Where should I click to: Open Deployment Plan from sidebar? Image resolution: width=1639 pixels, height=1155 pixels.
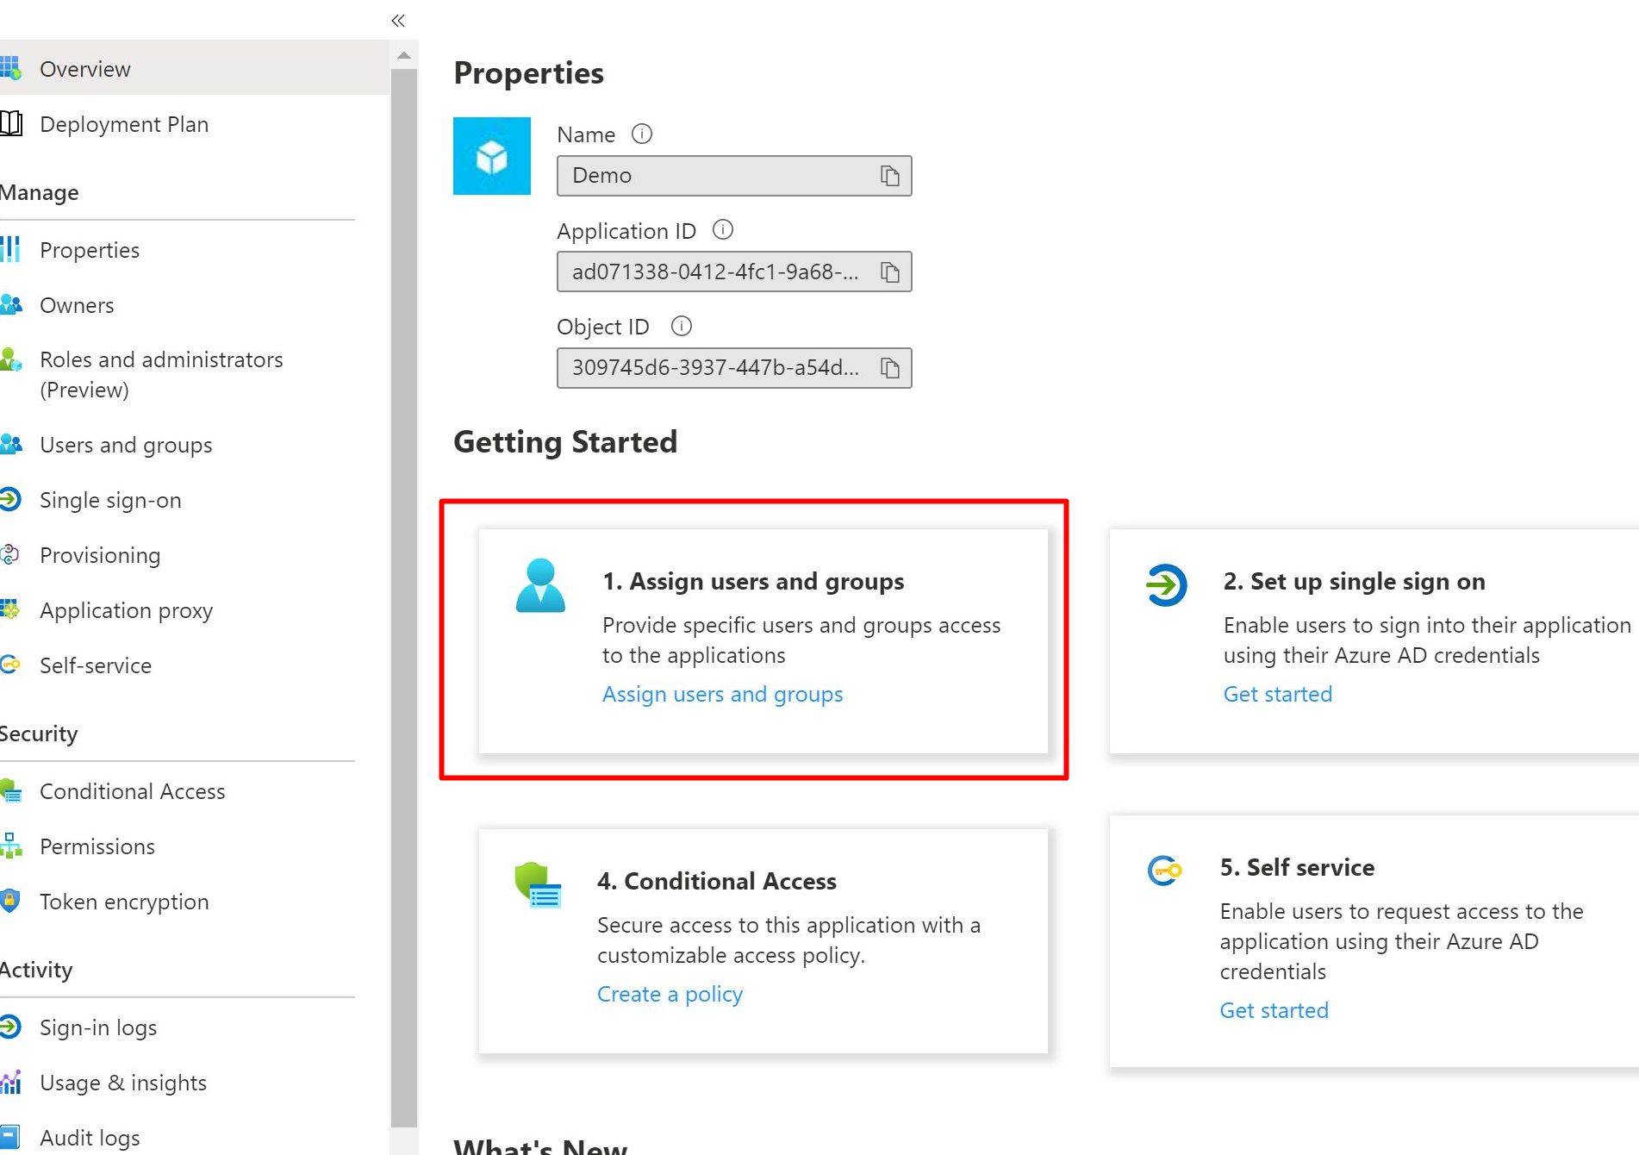click(124, 124)
